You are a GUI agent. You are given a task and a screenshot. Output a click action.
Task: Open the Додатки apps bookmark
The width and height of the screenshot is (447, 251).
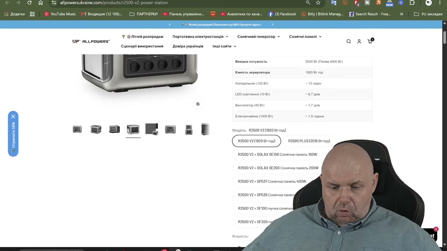(x=14, y=14)
